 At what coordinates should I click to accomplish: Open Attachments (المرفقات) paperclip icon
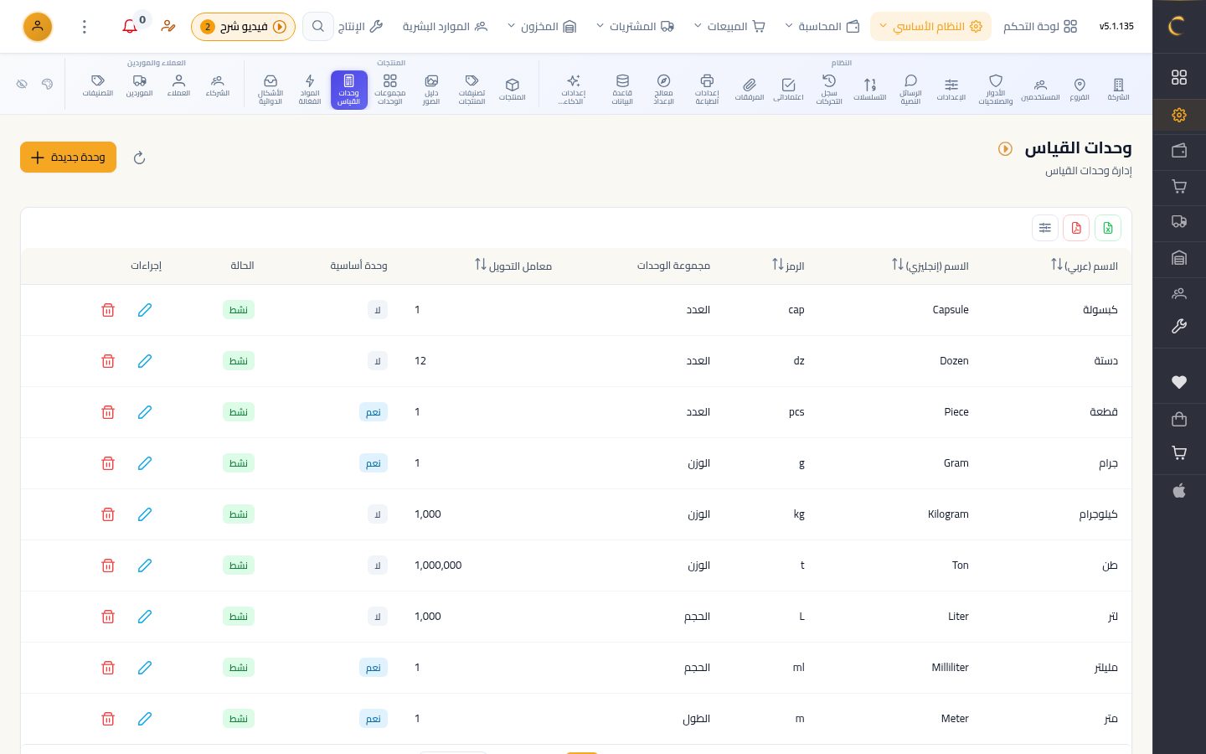[750, 89]
